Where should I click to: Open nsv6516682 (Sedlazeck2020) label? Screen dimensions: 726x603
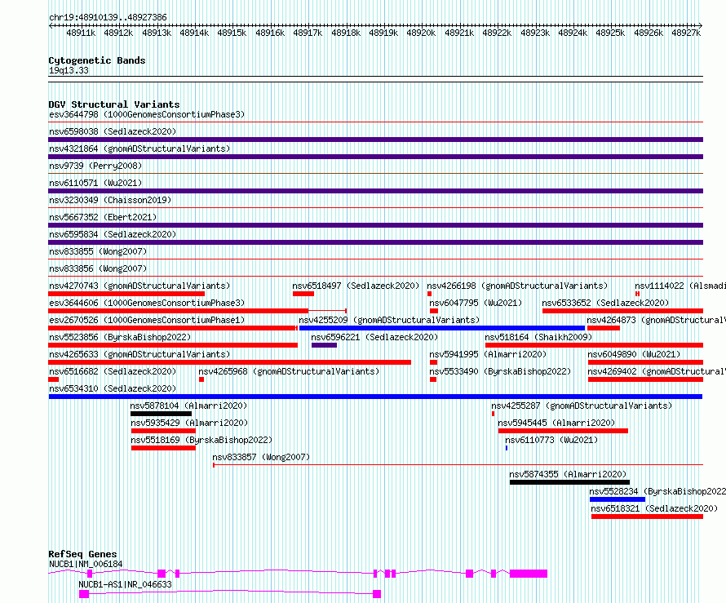[113, 371]
